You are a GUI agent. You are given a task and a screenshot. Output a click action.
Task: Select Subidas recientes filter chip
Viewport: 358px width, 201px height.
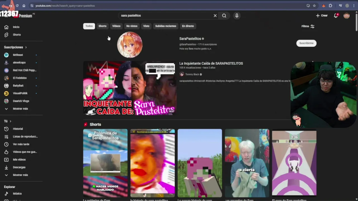166,26
